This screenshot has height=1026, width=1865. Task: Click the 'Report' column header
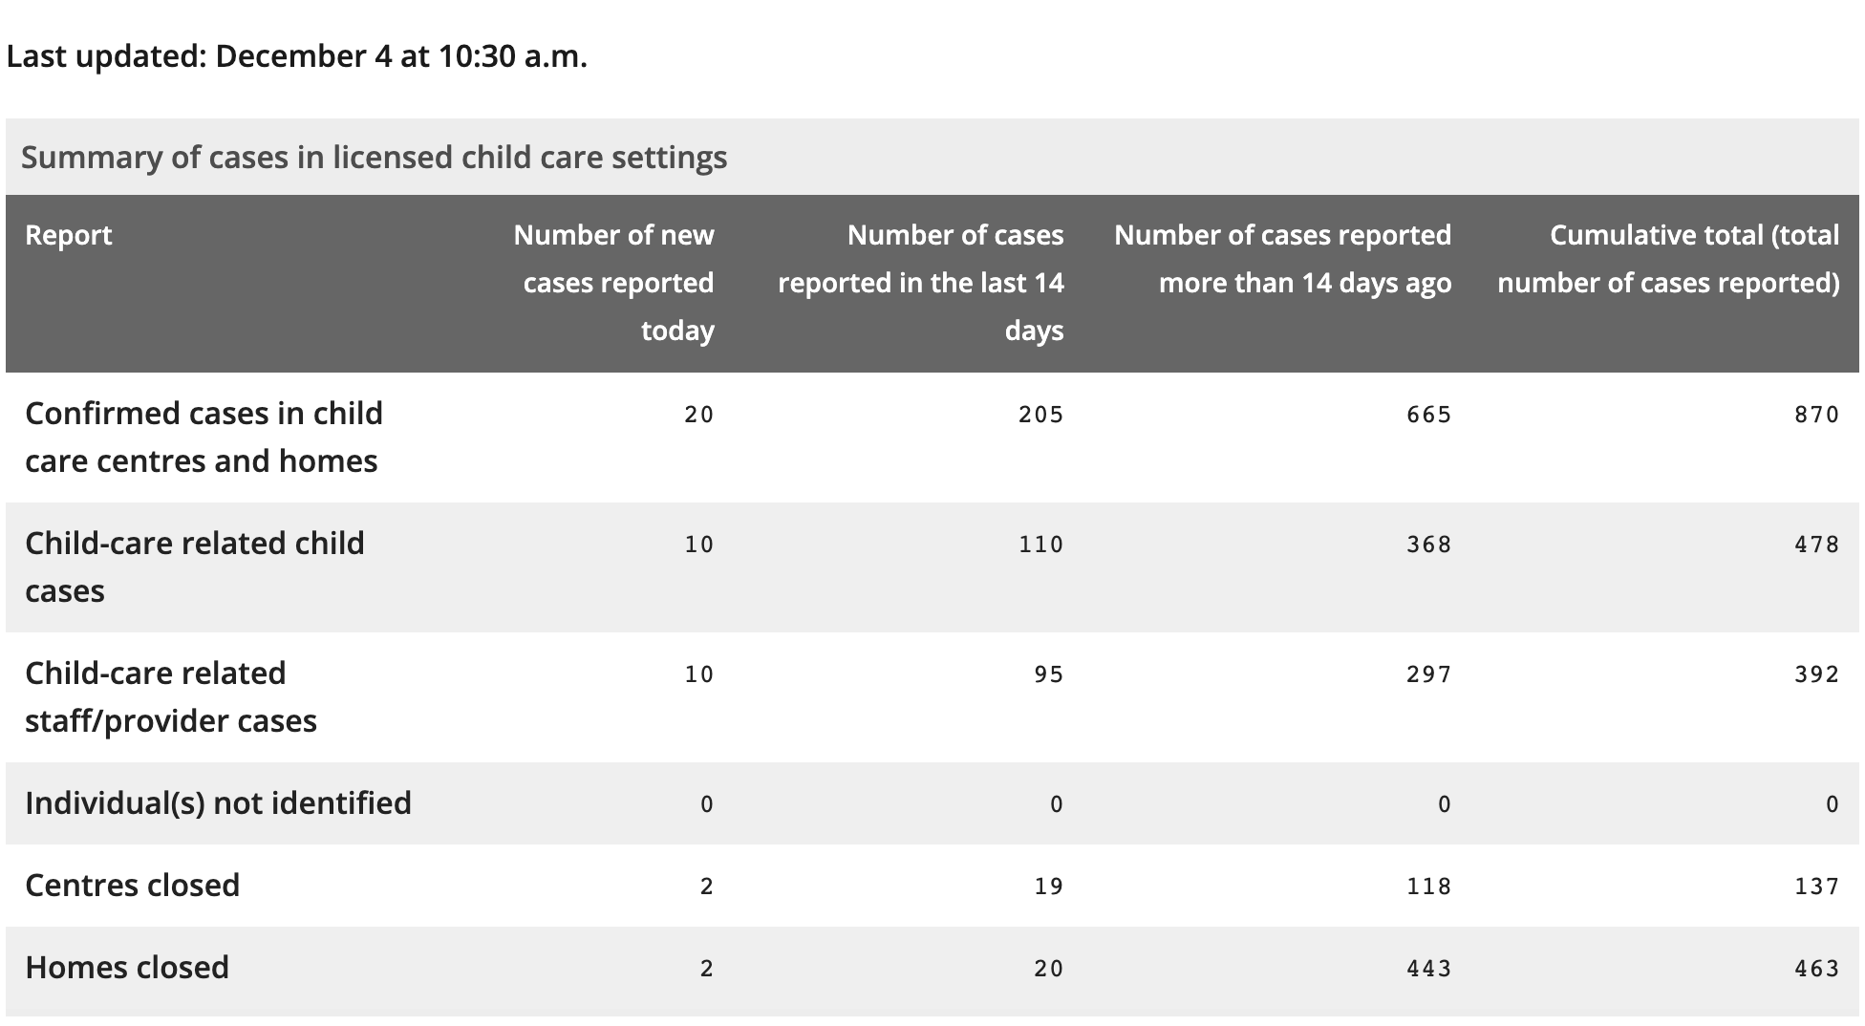click(69, 235)
